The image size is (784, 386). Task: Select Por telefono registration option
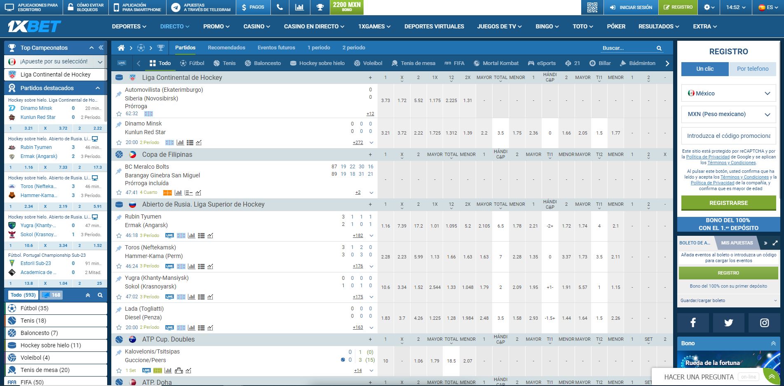[x=752, y=69]
